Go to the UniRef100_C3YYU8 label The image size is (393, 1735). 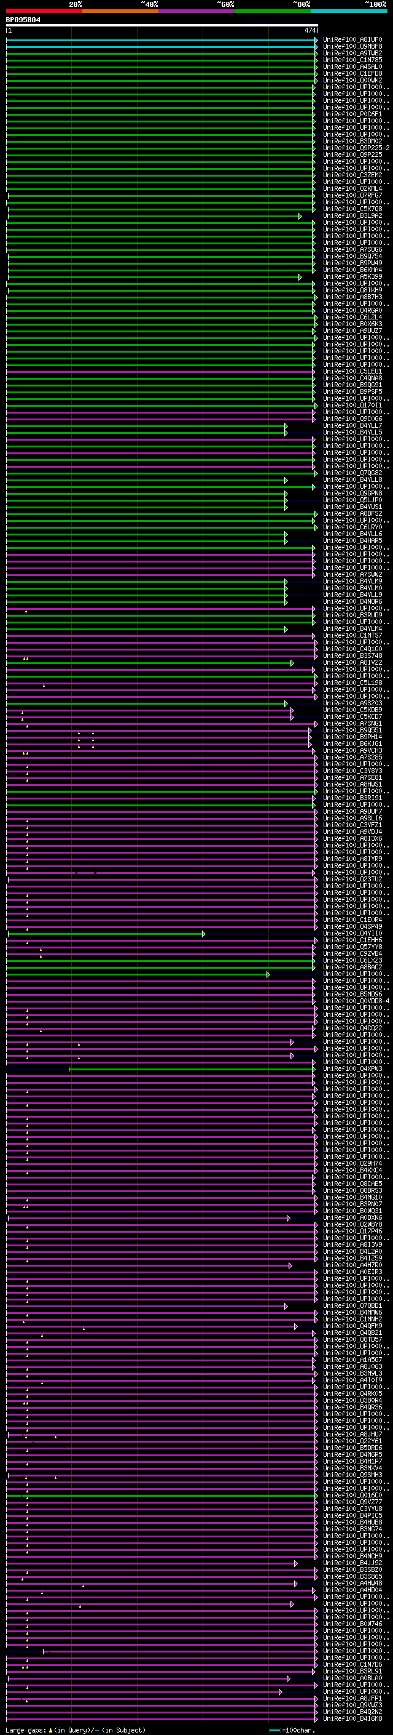pos(352,1509)
